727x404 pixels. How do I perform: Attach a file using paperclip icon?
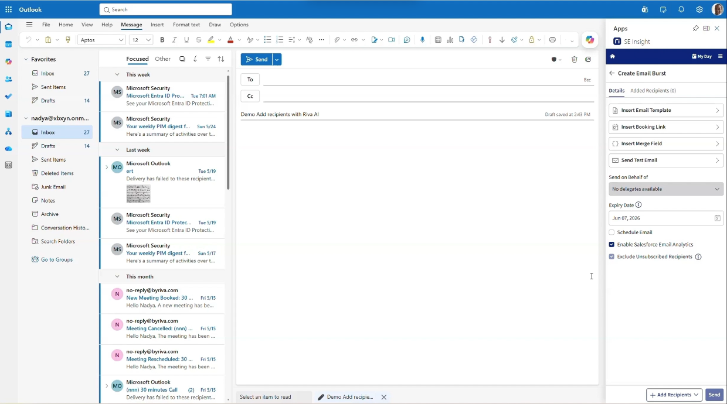337,40
